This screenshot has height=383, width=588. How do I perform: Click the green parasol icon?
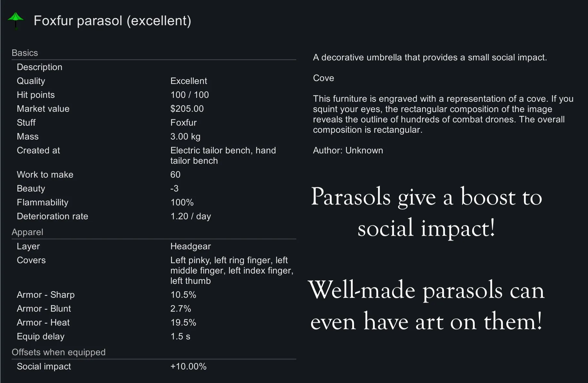click(x=15, y=20)
